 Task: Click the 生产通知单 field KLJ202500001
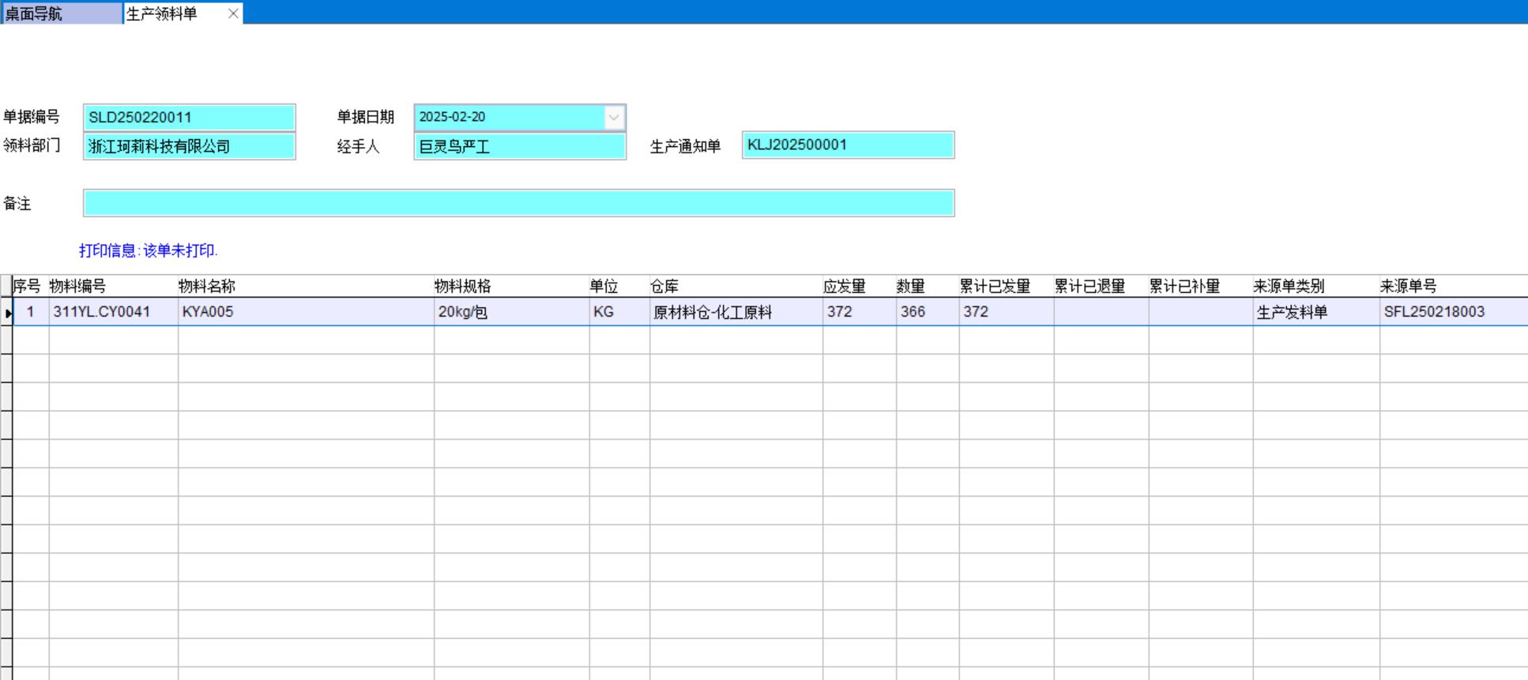pyautogui.click(x=848, y=145)
